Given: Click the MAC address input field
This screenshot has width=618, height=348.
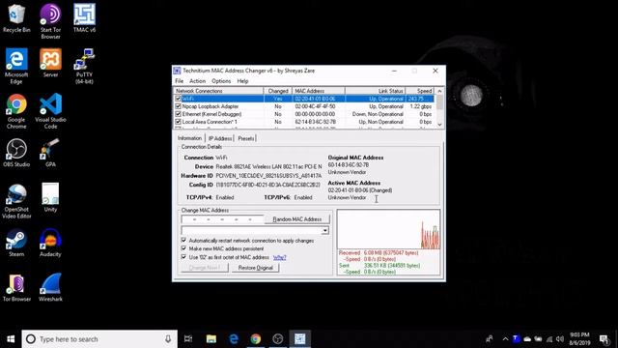Looking at the screenshot, I should point(222,219).
